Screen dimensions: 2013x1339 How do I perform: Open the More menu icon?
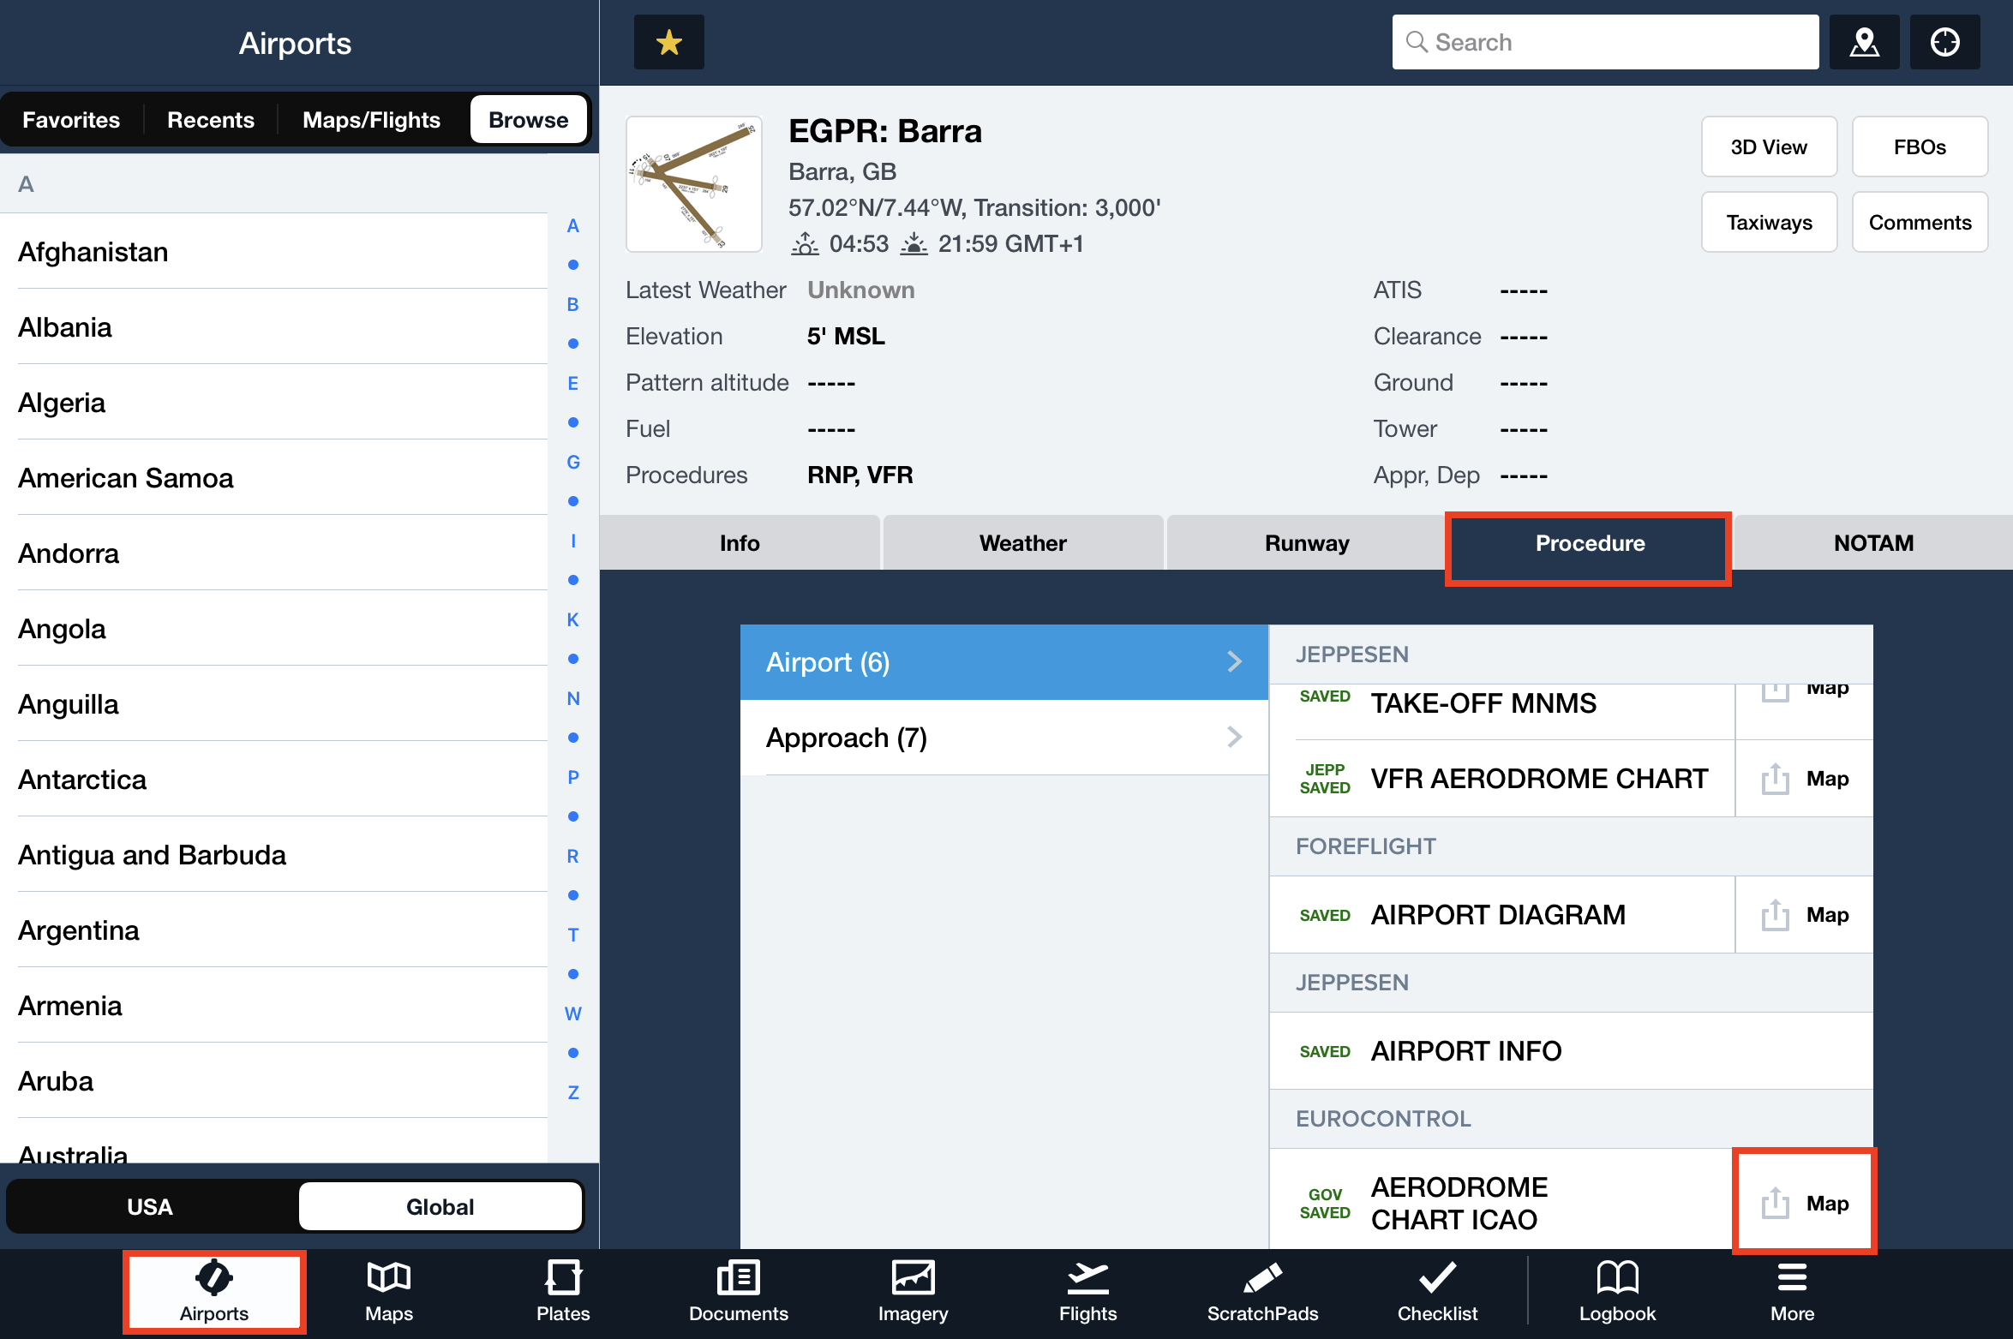pyautogui.click(x=1792, y=1292)
